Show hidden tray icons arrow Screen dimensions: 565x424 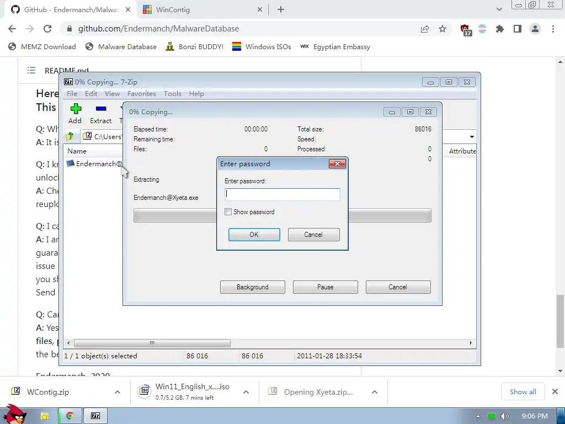478,416
